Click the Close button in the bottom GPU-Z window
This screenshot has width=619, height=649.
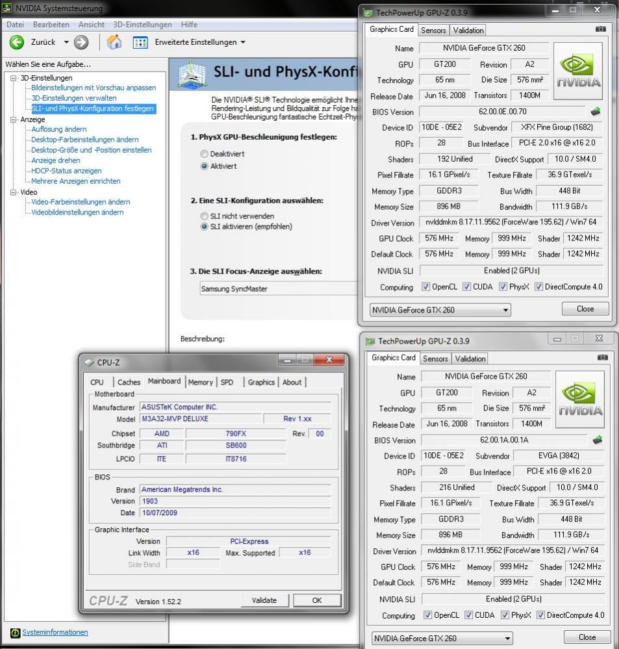pos(587,637)
